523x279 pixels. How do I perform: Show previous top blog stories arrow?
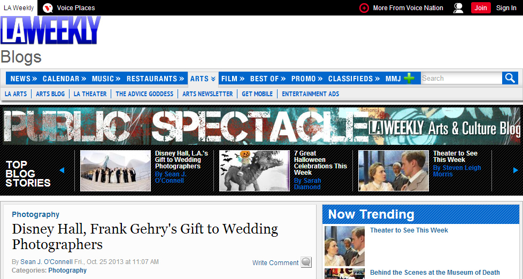point(61,170)
